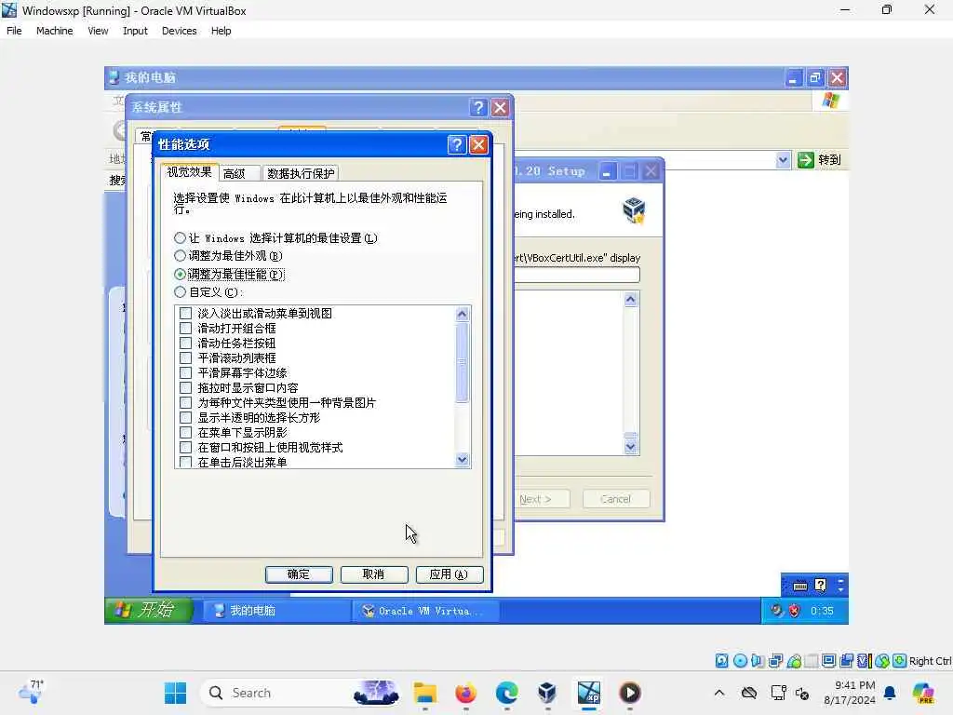
Task: Launch Firefox from the host taskbar
Action: click(465, 693)
